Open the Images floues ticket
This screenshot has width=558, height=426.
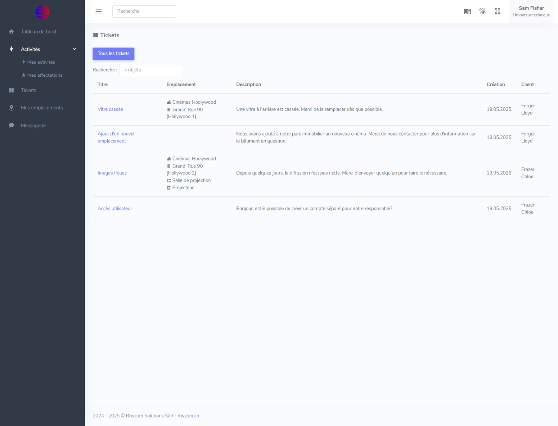(x=112, y=173)
